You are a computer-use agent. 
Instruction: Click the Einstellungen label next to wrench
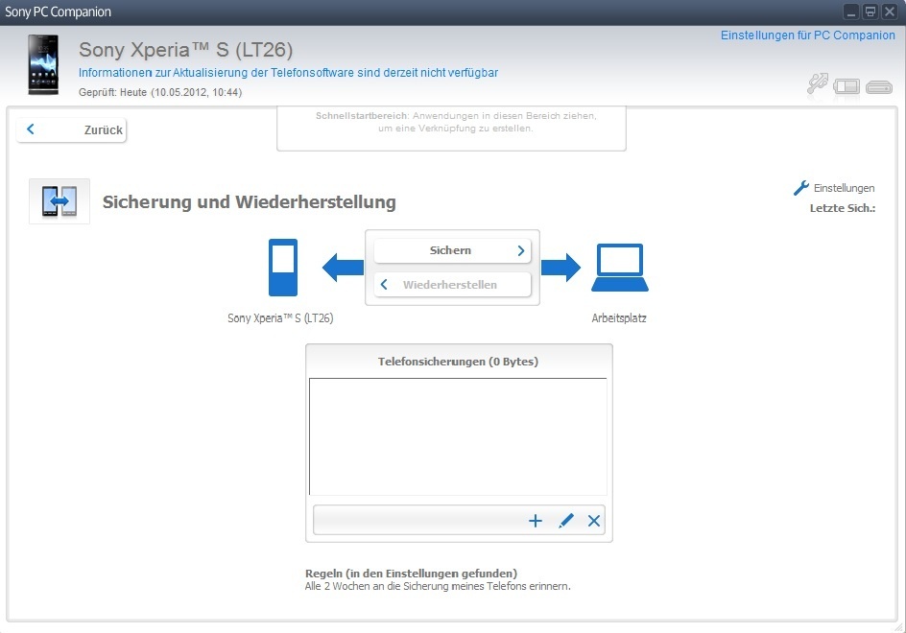(x=844, y=188)
